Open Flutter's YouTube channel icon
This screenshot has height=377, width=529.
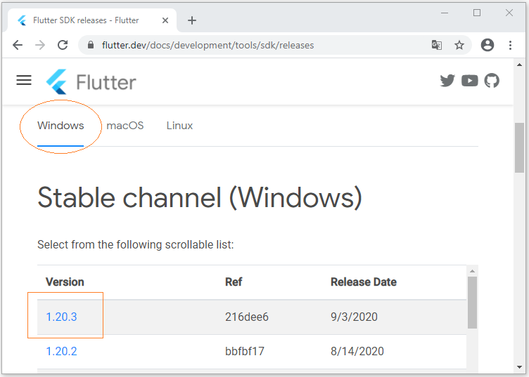[x=470, y=81]
